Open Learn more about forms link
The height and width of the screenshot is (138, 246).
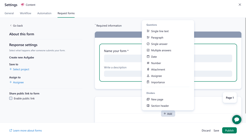(x=26, y=131)
